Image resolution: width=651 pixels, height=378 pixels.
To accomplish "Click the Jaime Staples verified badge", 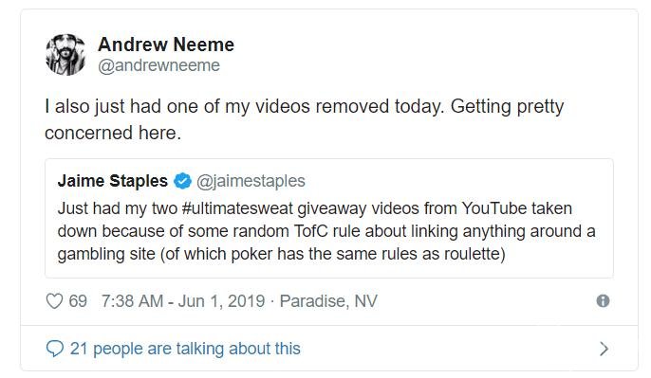I will (182, 181).
